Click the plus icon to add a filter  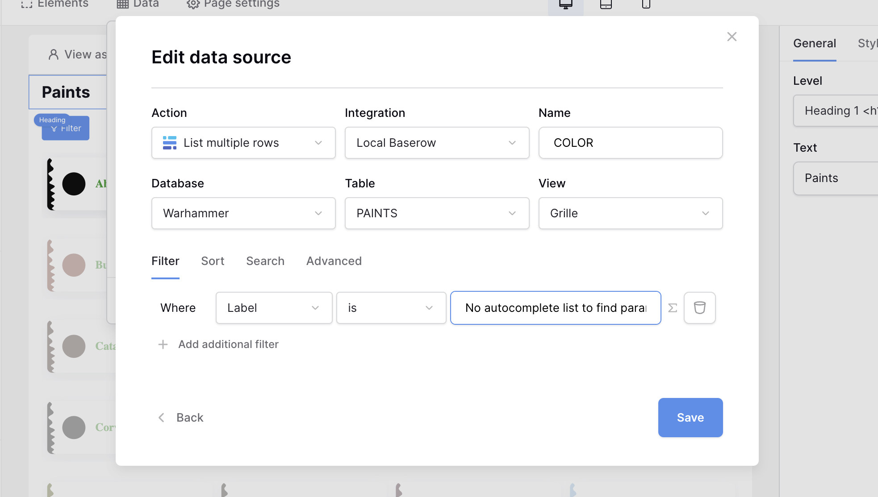[x=163, y=344]
